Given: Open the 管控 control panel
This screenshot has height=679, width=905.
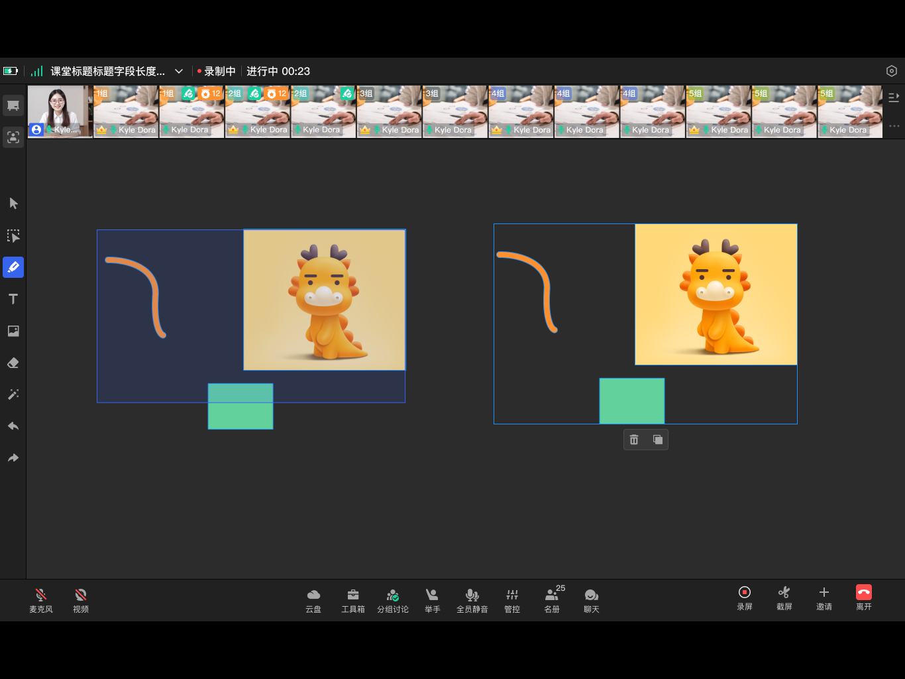Looking at the screenshot, I should [x=512, y=599].
